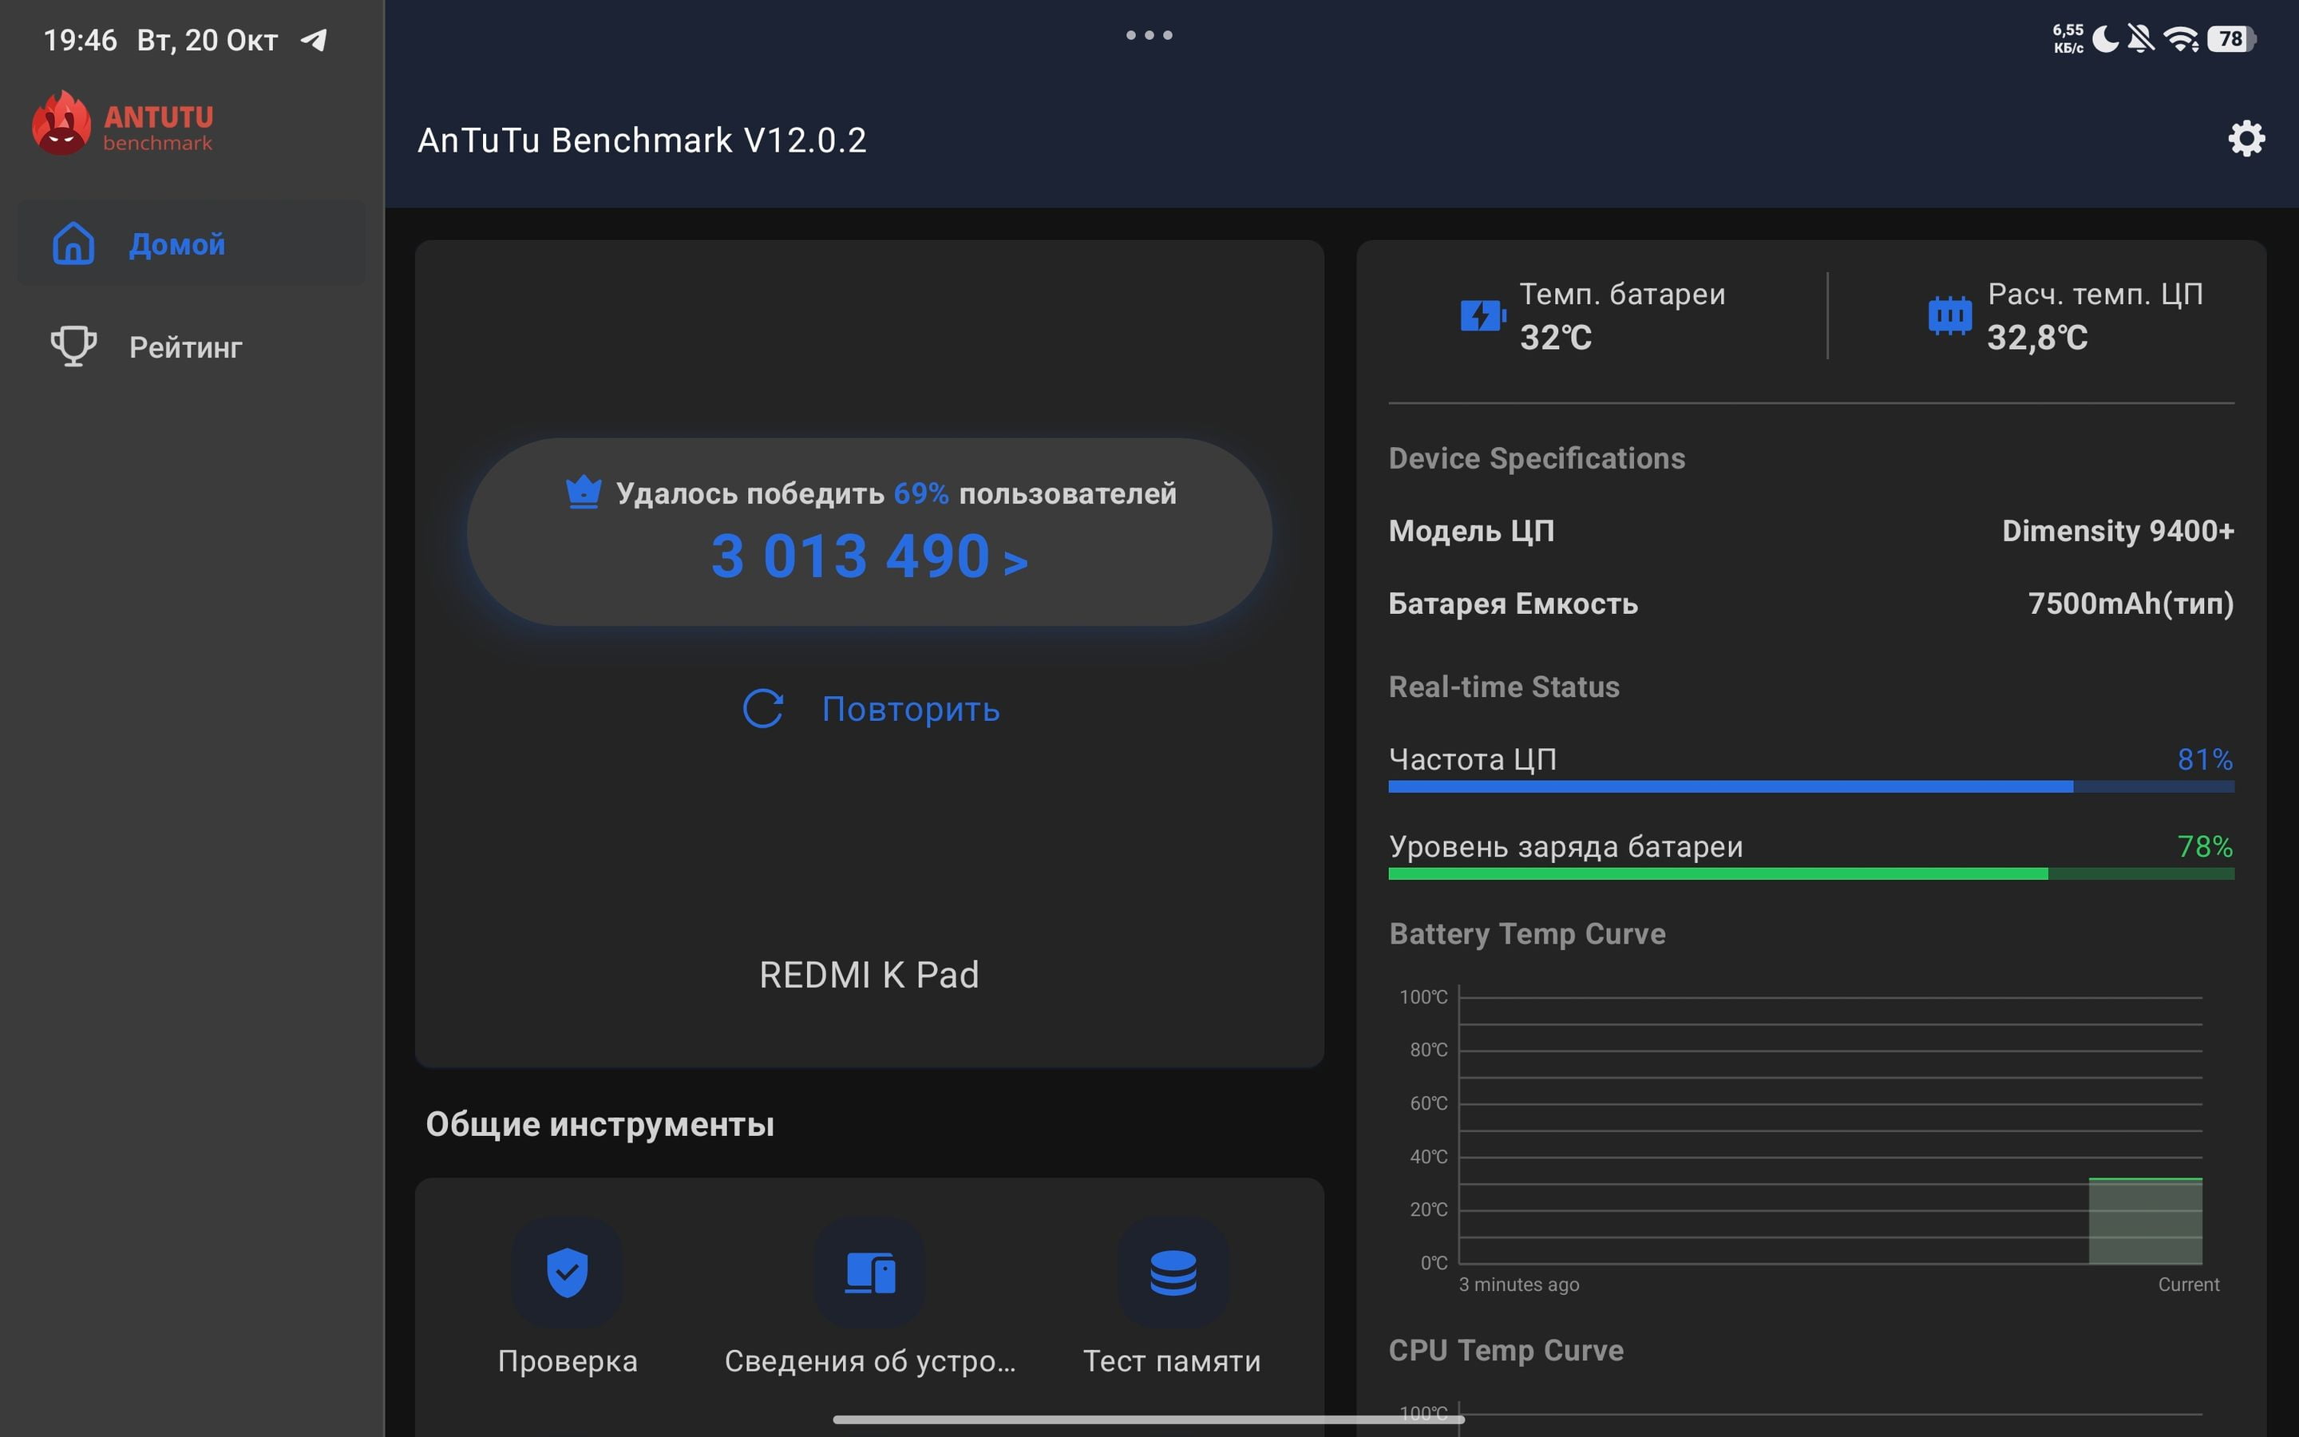
Task: Click the Расч. темп. ЦП label
Action: (2095, 294)
